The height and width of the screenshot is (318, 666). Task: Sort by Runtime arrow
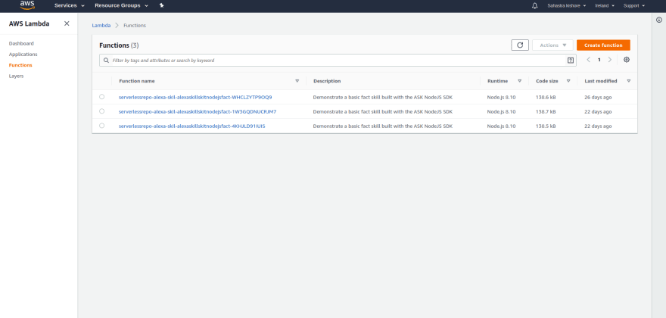coord(519,81)
